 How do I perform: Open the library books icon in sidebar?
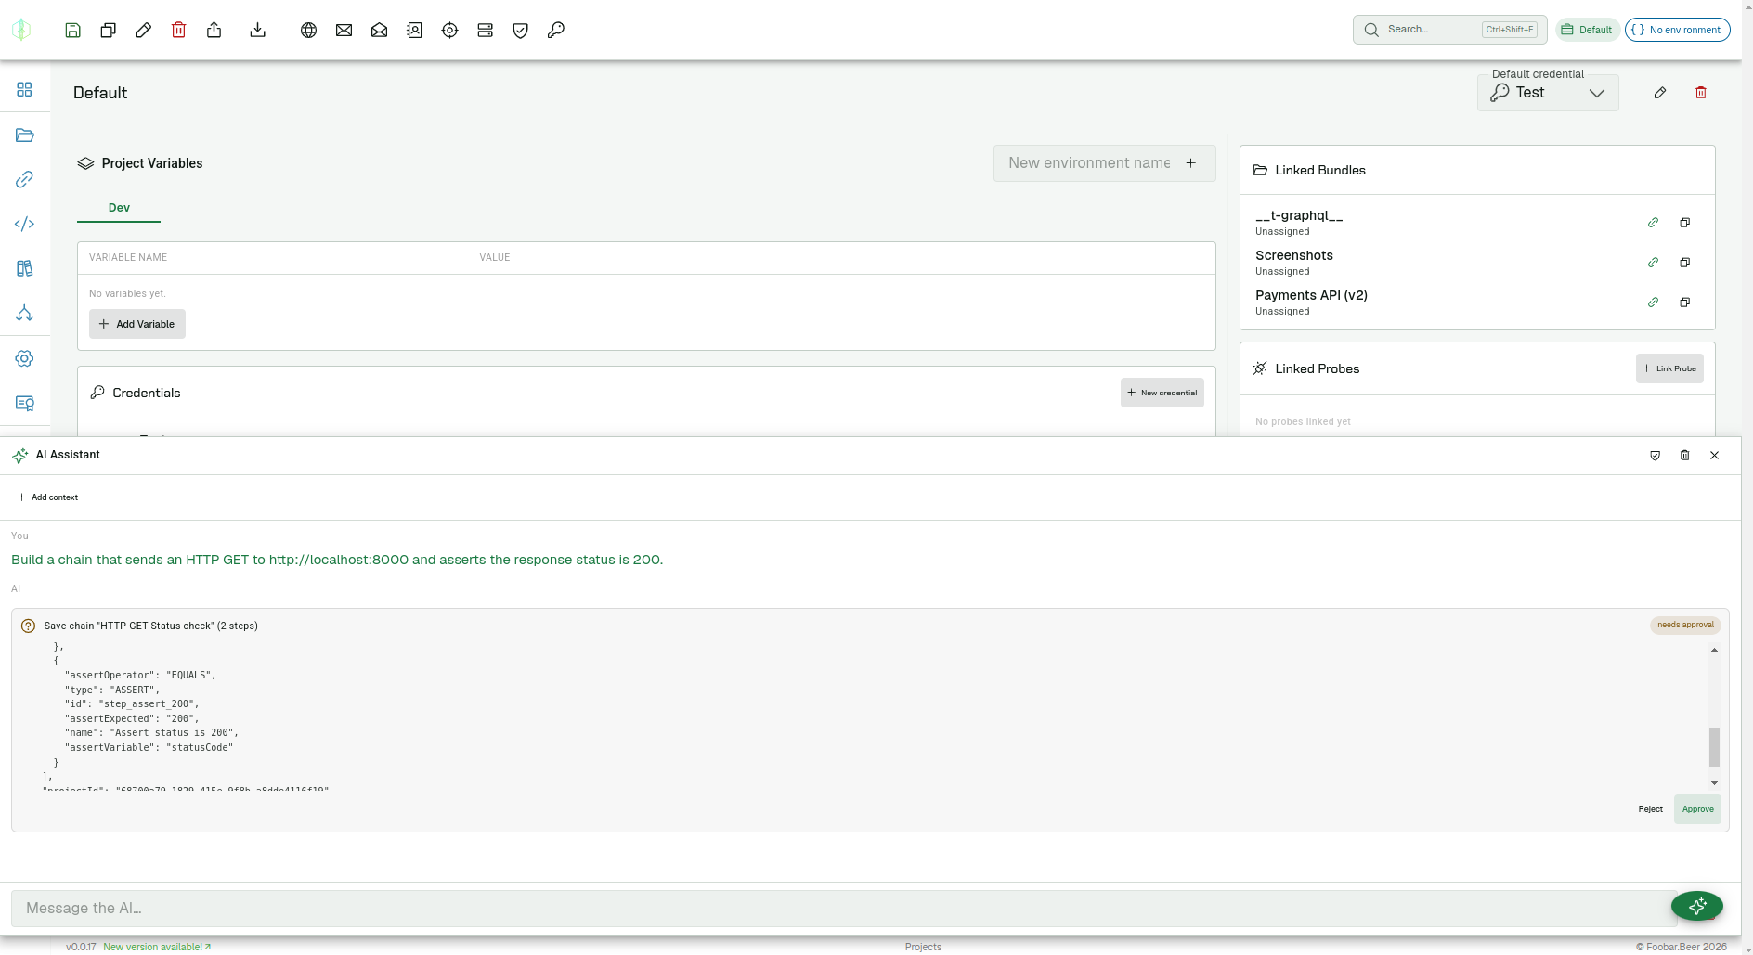click(25, 268)
